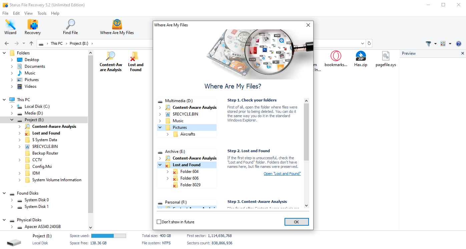Open address bar history dropdown

pyautogui.click(x=363, y=43)
